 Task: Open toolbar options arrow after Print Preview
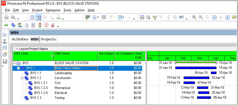coord(18,19)
